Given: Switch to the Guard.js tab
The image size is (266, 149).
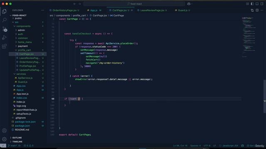Looking at the screenshot, I should coord(182,10).
